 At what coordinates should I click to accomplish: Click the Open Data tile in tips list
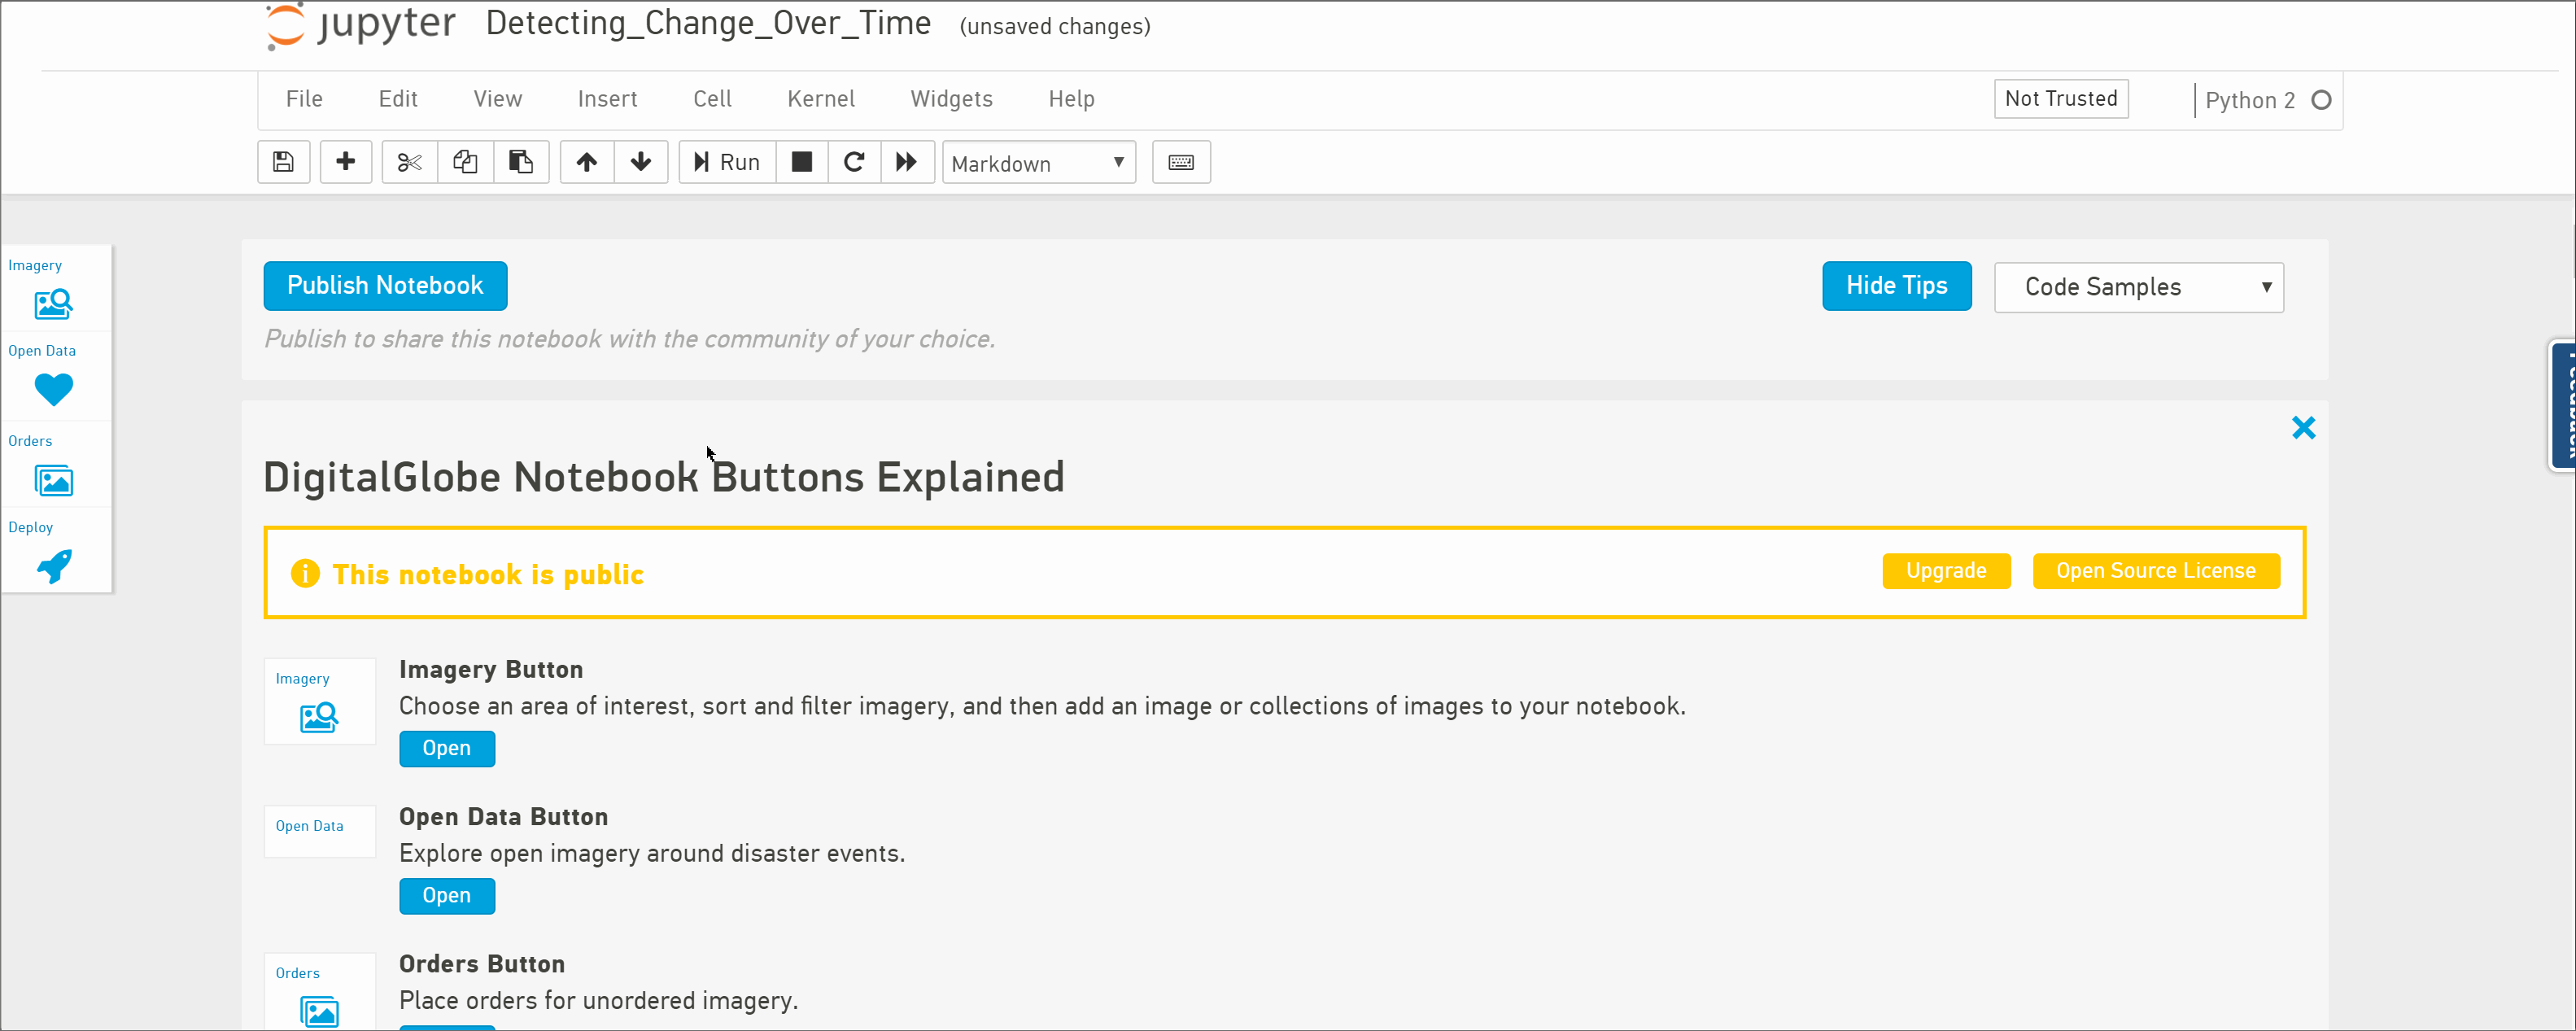(x=320, y=831)
